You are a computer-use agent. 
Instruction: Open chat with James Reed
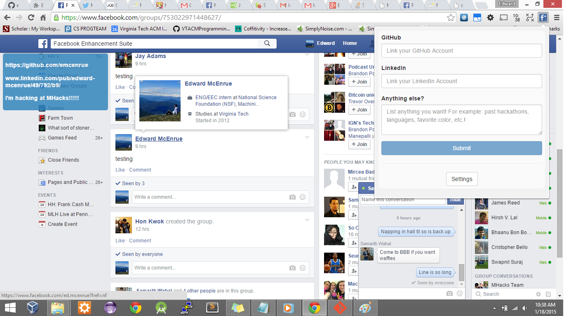[x=513, y=203]
